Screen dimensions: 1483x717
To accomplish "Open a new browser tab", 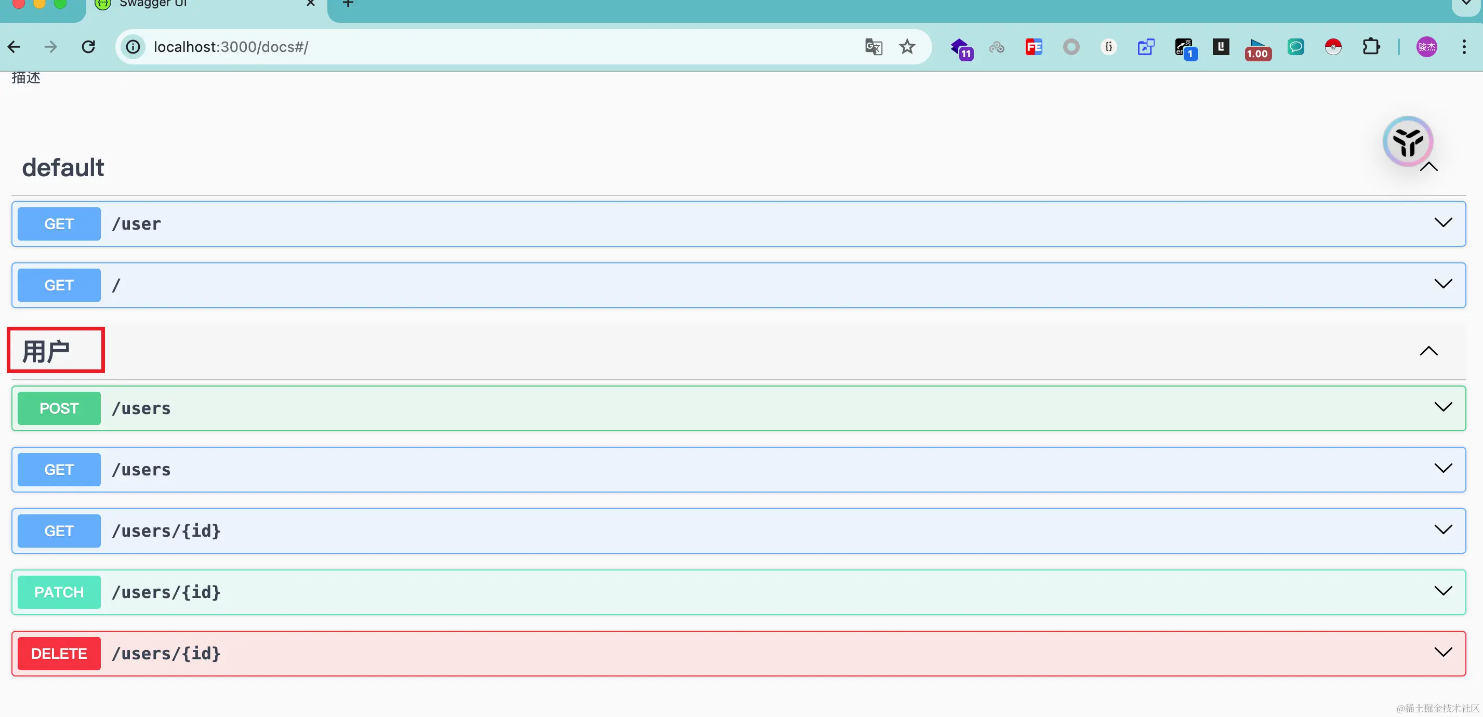I will (x=348, y=5).
